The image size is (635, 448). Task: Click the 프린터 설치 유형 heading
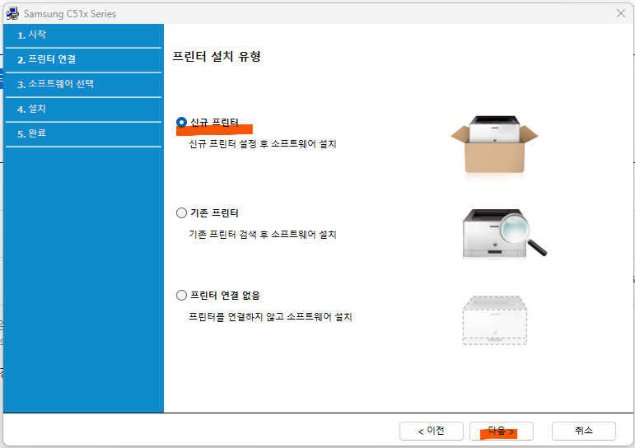pyautogui.click(x=217, y=56)
